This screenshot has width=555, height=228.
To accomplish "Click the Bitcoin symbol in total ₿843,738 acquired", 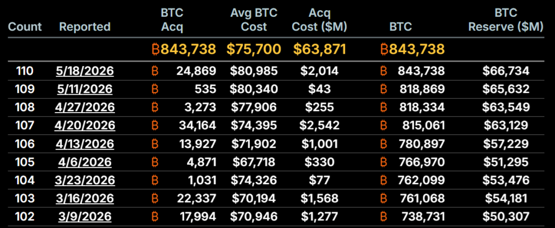I will (156, 49).
